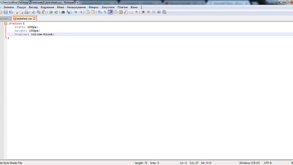Click the Zoom In toolbar icon

tap(76, 12)
